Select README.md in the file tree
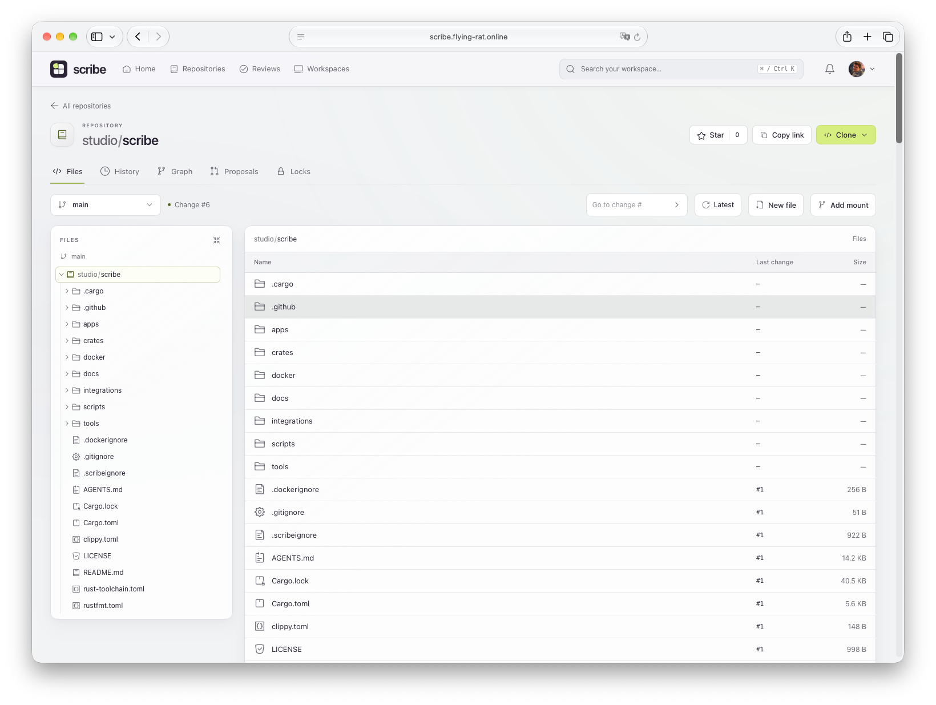 [103, 573]
